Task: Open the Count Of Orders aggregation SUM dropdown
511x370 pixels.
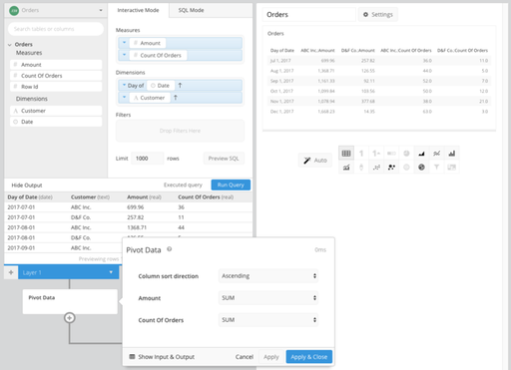Action: point(268,320)
